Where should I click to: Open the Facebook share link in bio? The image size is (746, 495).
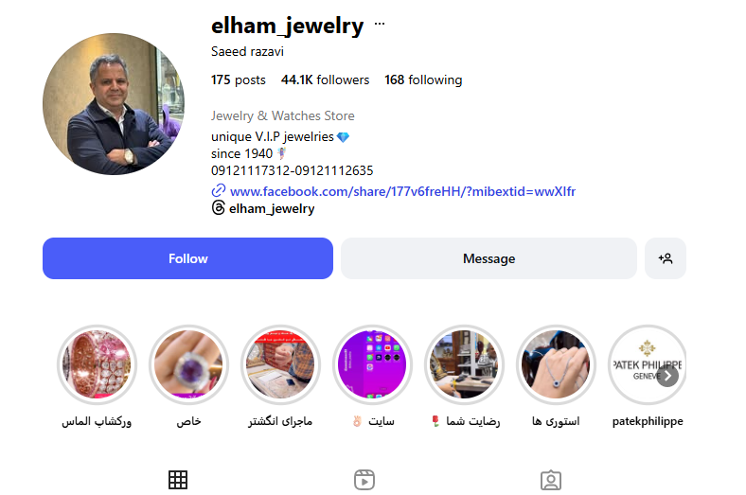(x=402, y=191)
